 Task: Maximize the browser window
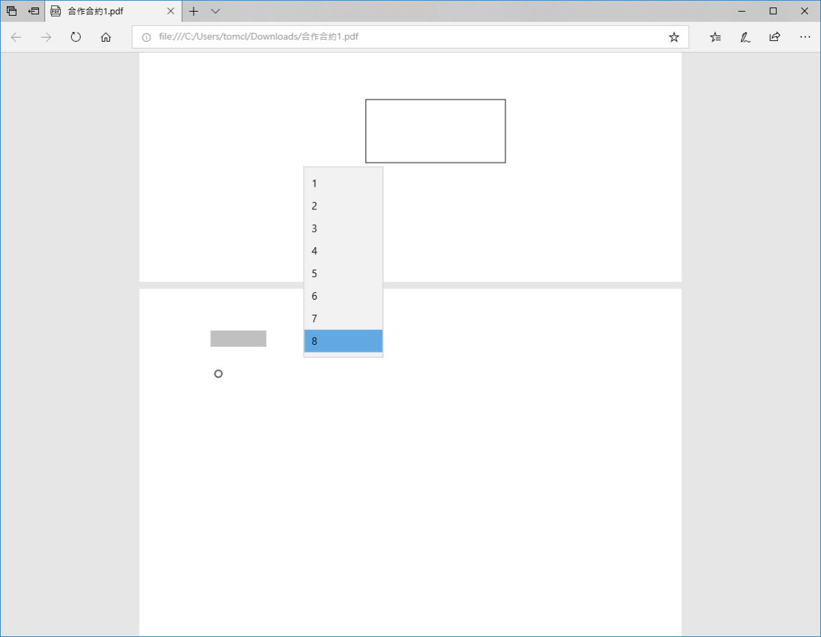tap(773, 11)
